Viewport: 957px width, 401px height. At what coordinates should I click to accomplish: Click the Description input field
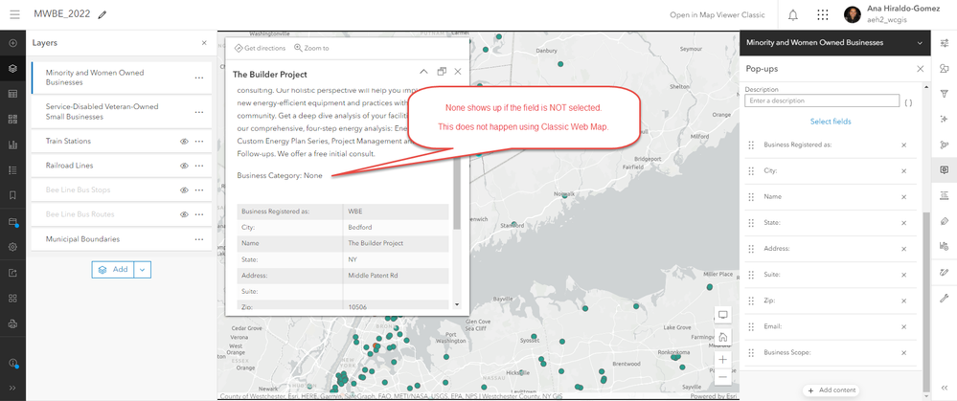(x=822, y=100)
